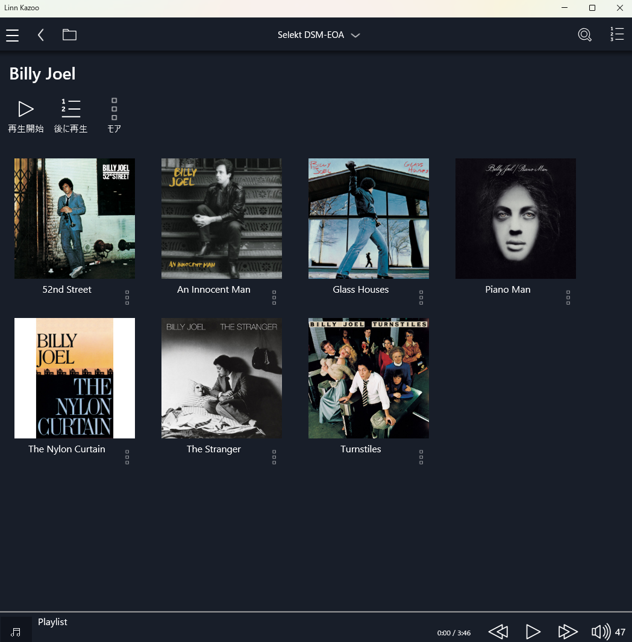The image size is (632, 642).
Task: Open options for 52nd Street album
Action: tap(127, 298)
